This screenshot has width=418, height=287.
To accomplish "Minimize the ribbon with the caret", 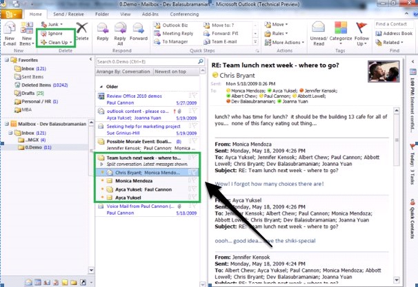I will [406, 14].
